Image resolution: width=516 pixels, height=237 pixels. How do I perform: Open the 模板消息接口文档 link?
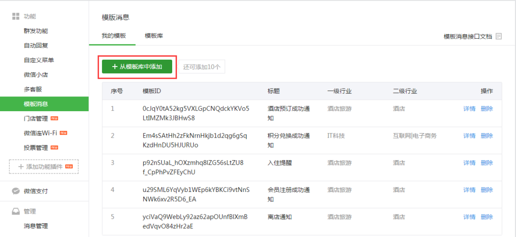pos(467,37)
